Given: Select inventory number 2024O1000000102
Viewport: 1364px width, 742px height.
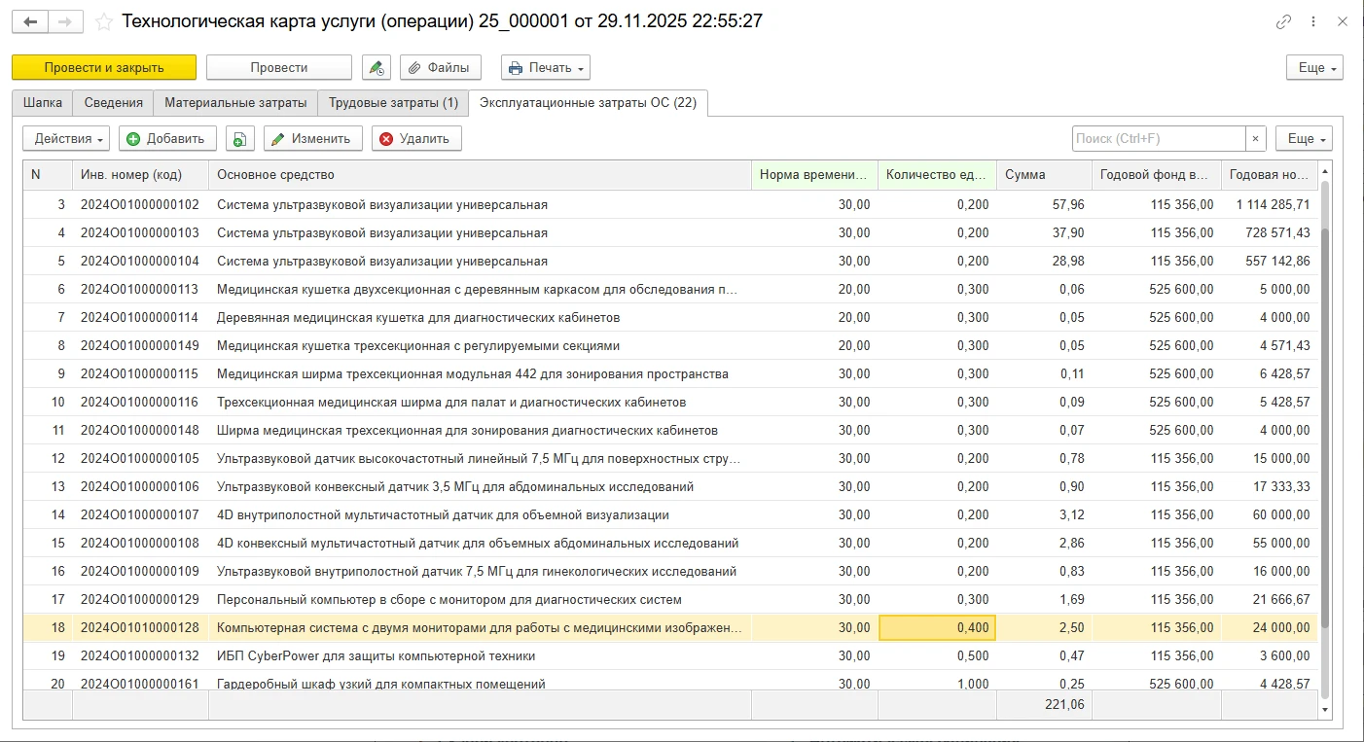Looking at the screenshot, I should tap(140, 205).
